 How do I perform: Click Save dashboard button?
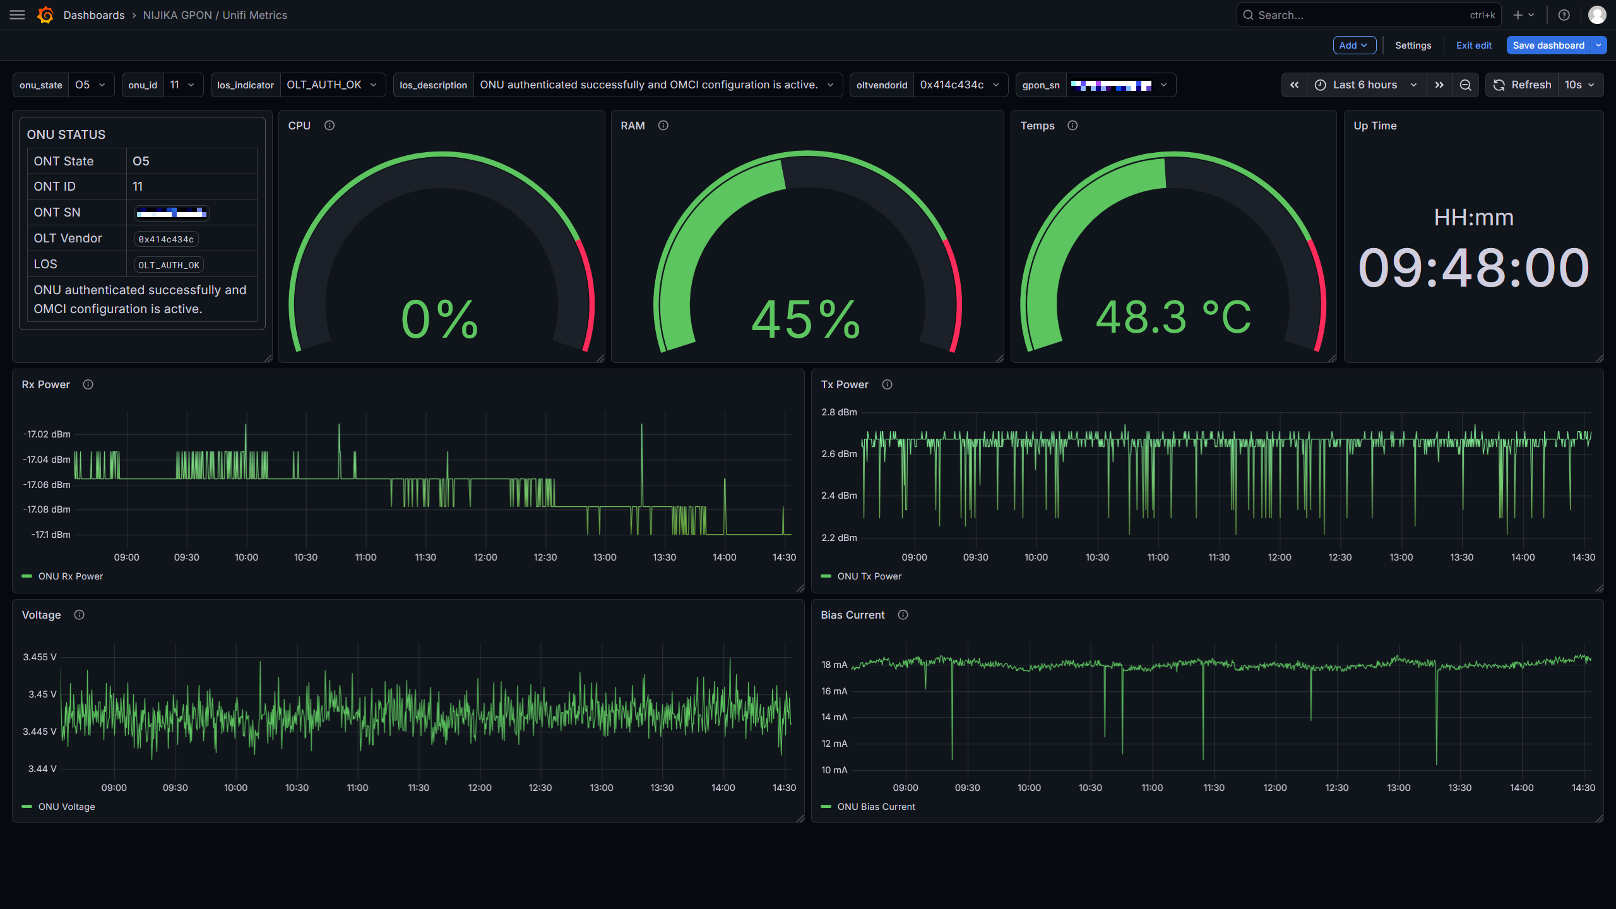(x=1548, y=45)
